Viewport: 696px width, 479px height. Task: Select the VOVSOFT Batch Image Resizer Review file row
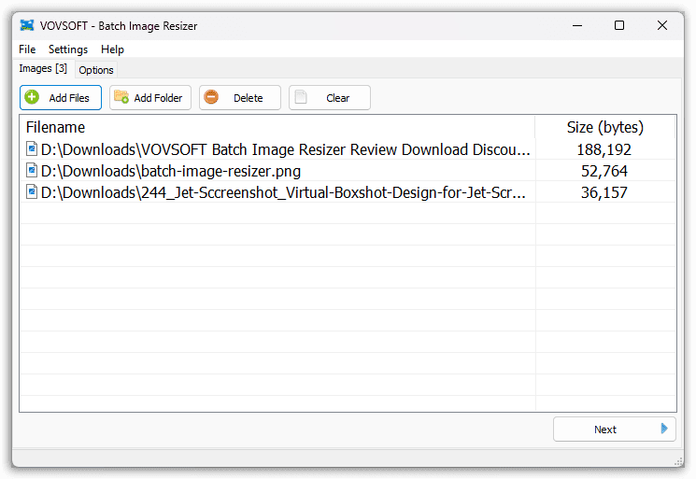[x=348, y=149]
